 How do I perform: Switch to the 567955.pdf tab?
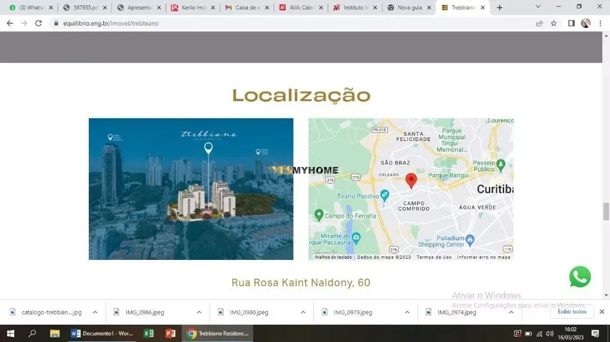pyautogui.click(x=84, y=7)
